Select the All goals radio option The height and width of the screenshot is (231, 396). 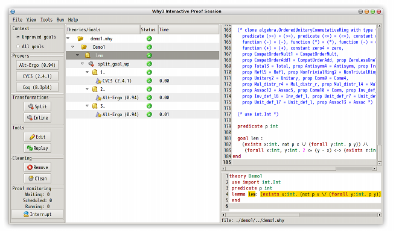click(x=18, y=46)
